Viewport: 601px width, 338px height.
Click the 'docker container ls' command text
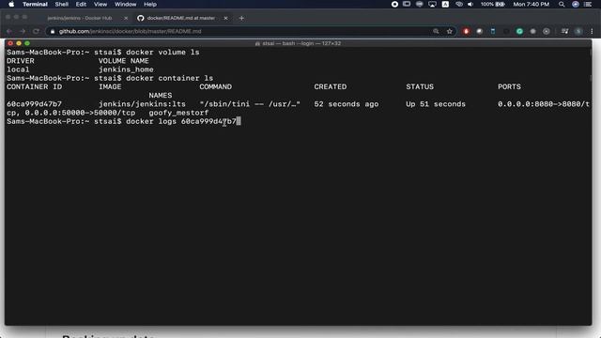click(x=169, y=78)
